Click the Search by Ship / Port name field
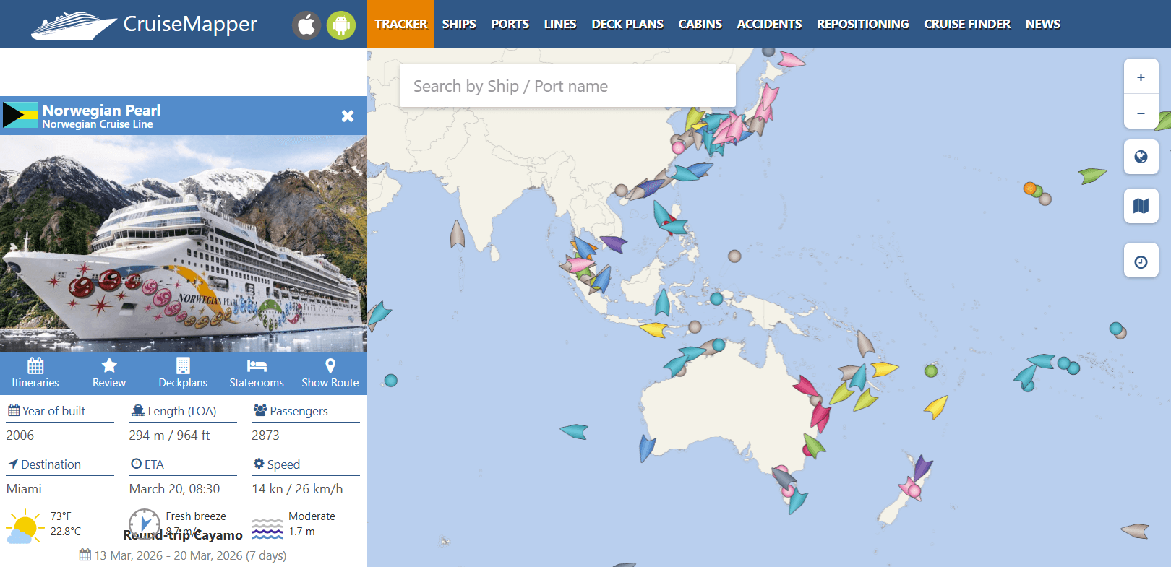The height and width of the screenshot is (567, 1171). [x=567, y=86]
